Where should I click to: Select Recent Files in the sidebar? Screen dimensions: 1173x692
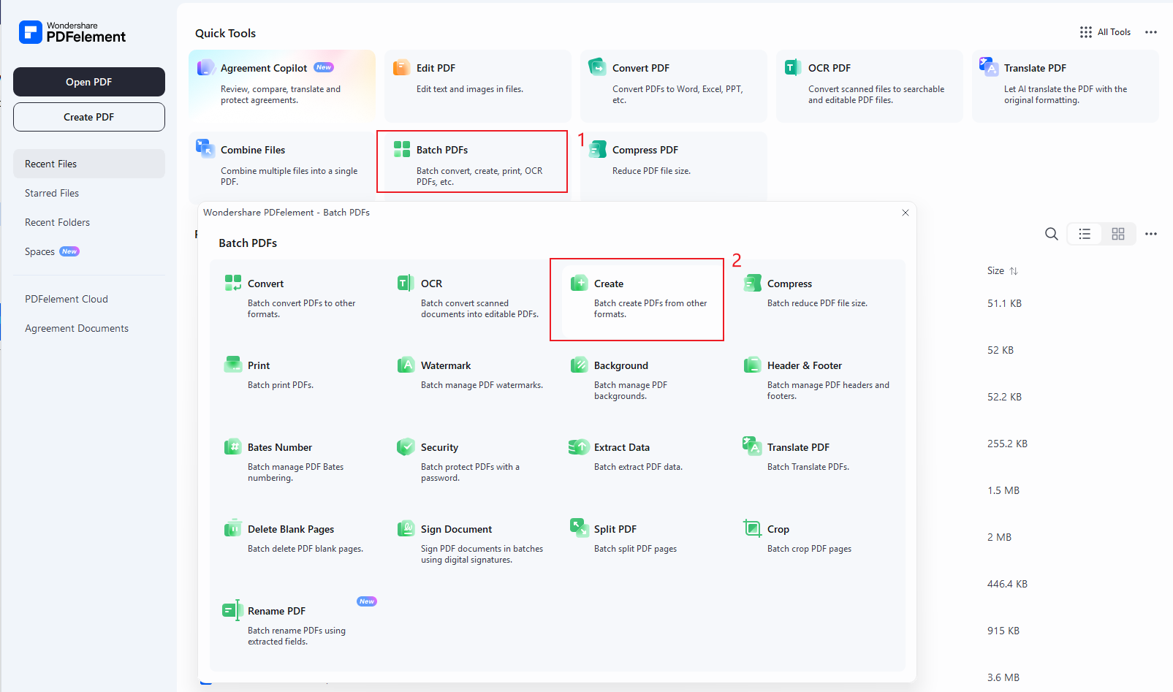[89, 164]
